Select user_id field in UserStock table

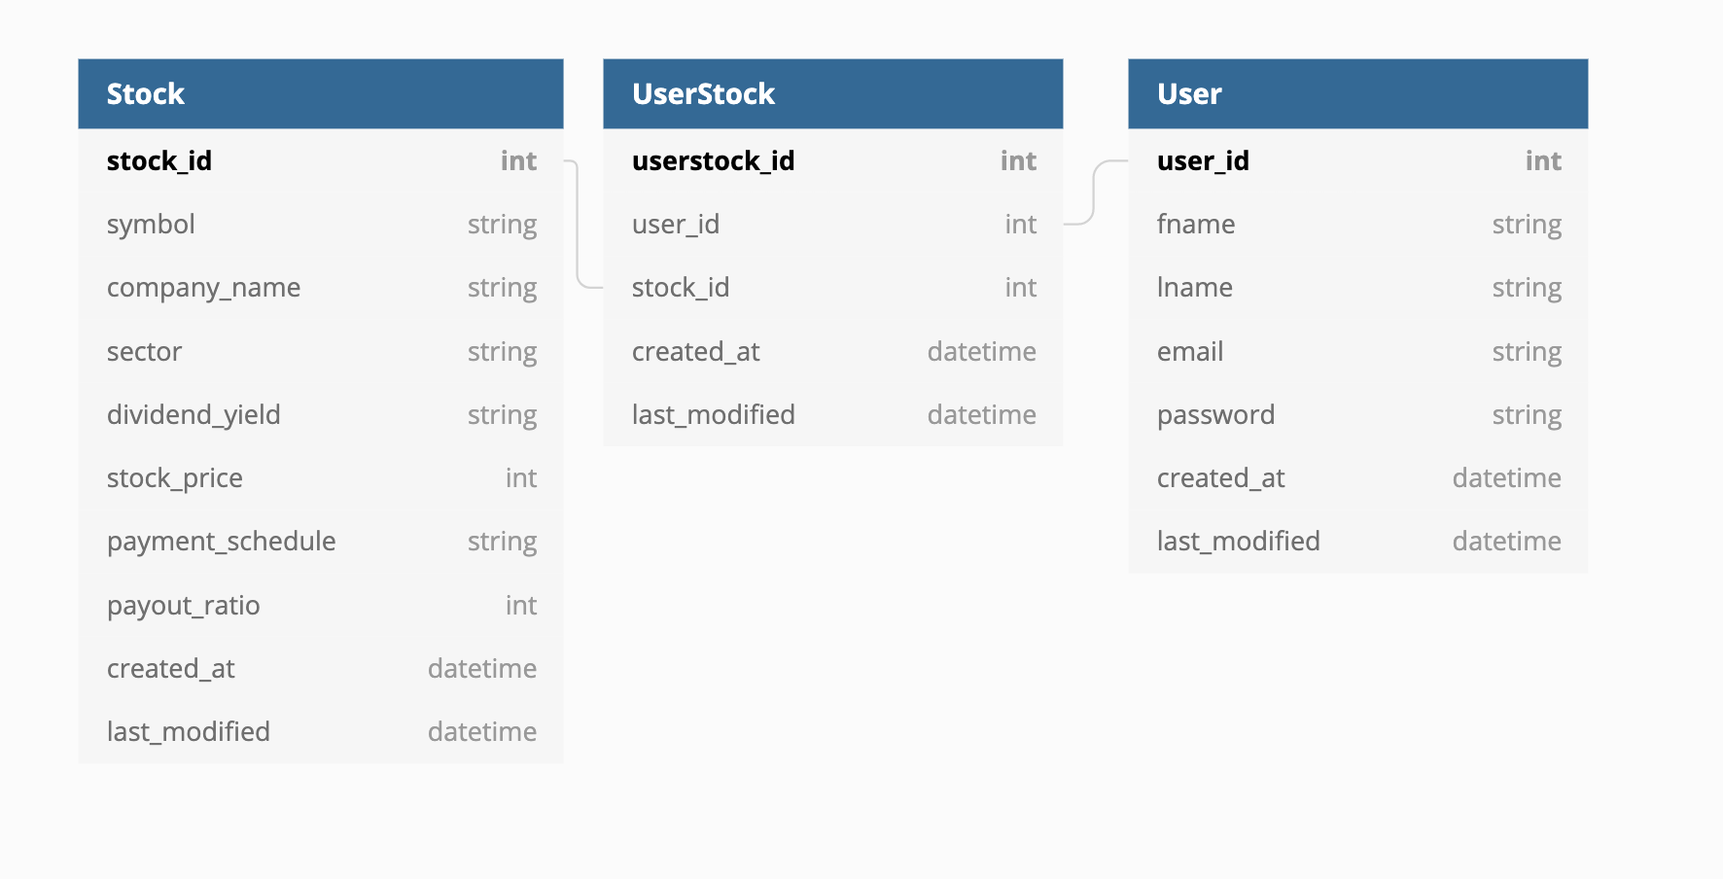click(x=676, y=225)
